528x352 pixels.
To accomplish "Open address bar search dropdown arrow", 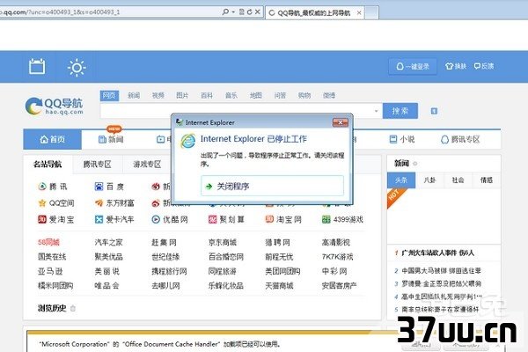I will pyautogui.click(x=233, y=12).
